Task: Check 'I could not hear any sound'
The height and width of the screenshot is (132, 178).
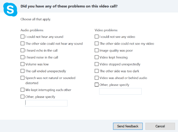Action: [22, 37]
